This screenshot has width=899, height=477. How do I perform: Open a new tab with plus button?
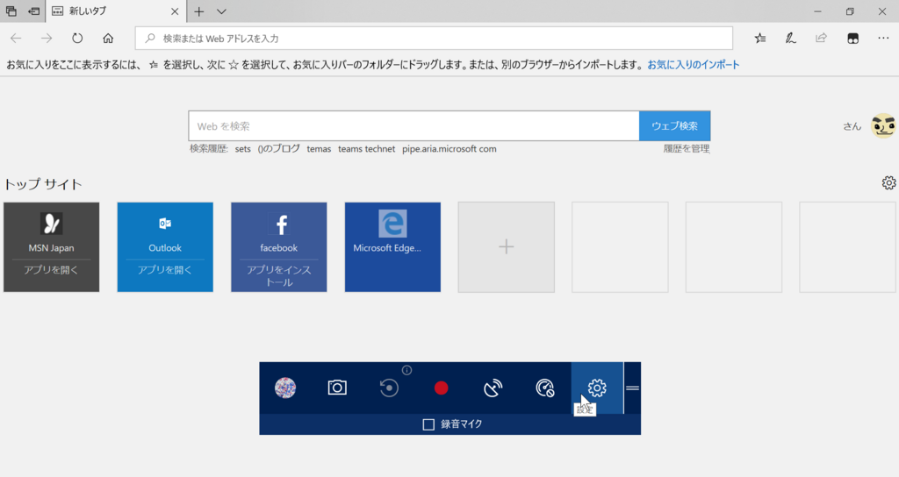(x=199, y=11)
